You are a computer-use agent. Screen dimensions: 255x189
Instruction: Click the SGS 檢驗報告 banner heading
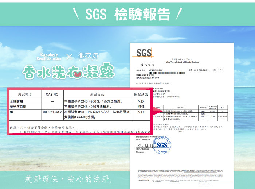tap(127, 14)
